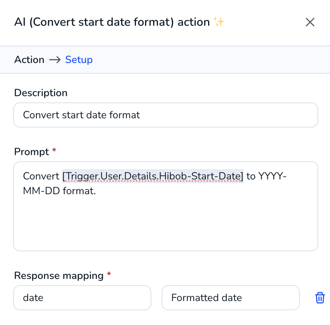This screenshot has height=325, width=330.
Task: Click the 'Prompt' label
Action: coord(32,152)
